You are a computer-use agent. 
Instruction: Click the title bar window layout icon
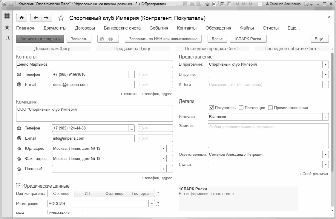coord(260,4)
